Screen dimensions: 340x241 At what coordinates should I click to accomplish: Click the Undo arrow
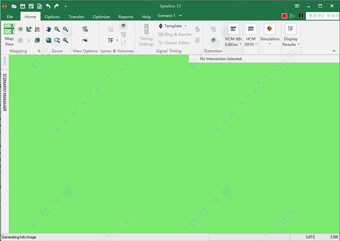(48, 6)
